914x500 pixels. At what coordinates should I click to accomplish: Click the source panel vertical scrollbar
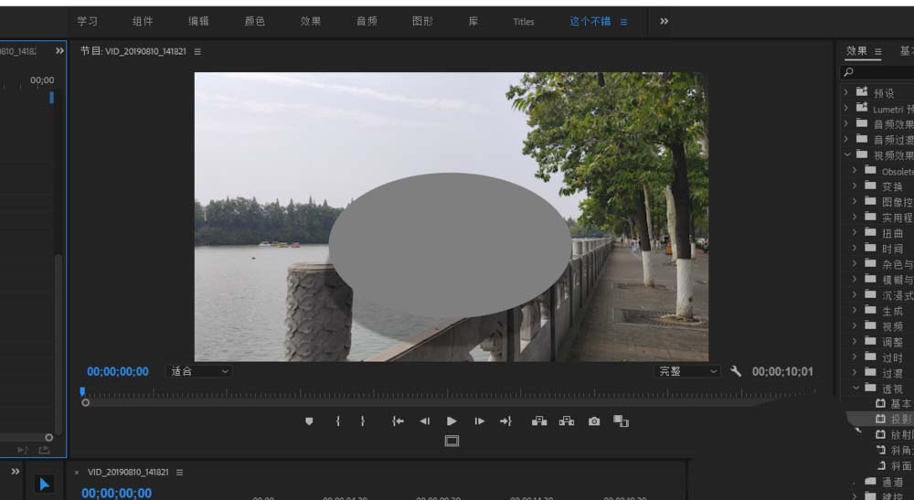58,344
